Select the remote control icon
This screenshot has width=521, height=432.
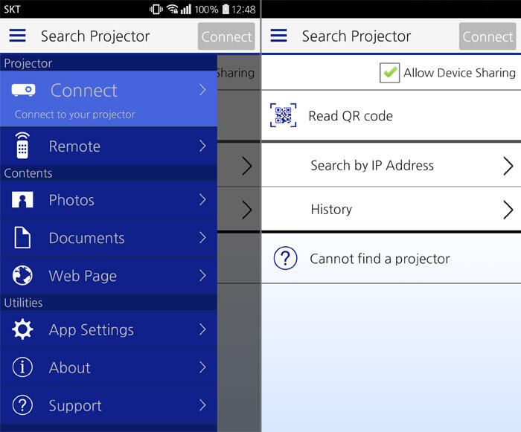click(x=22, y=146)
